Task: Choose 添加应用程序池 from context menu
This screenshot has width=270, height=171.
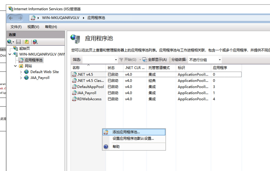Action: pos(126,132)
